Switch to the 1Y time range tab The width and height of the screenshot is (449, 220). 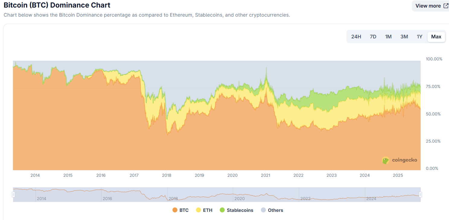[419, 36]
